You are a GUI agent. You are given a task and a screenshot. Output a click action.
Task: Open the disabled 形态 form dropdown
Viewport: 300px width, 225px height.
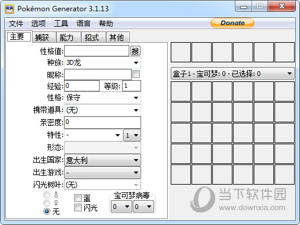pyautogui.click(x=103, y=148)
